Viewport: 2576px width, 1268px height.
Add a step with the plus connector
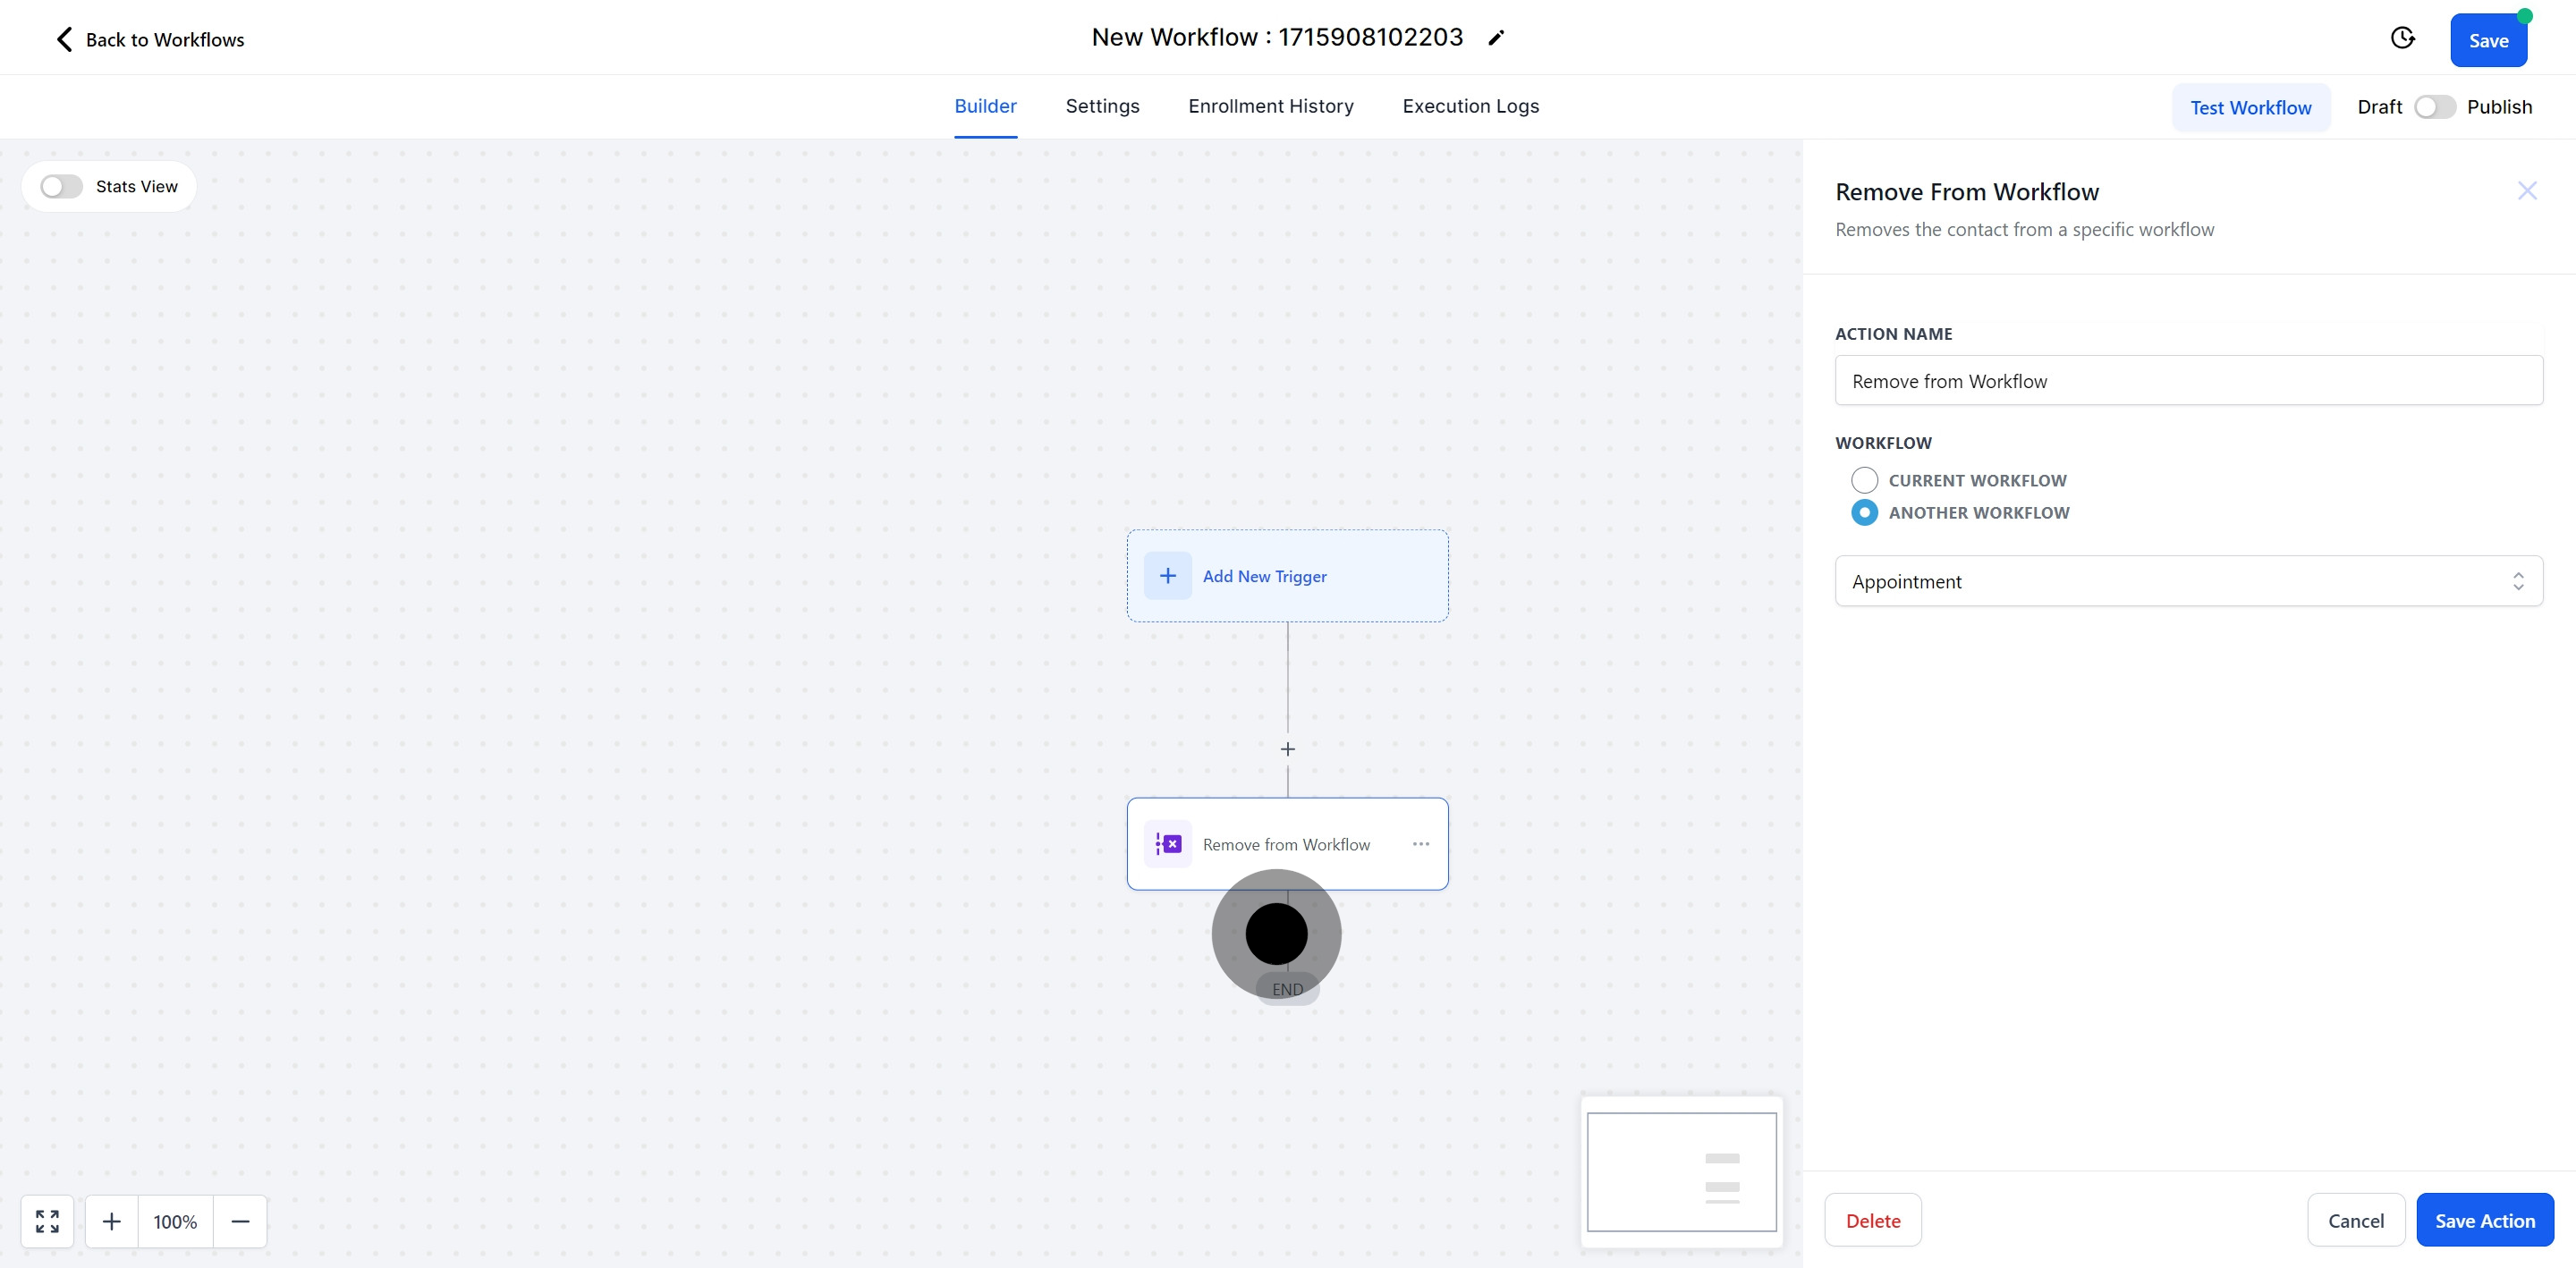1287,749
